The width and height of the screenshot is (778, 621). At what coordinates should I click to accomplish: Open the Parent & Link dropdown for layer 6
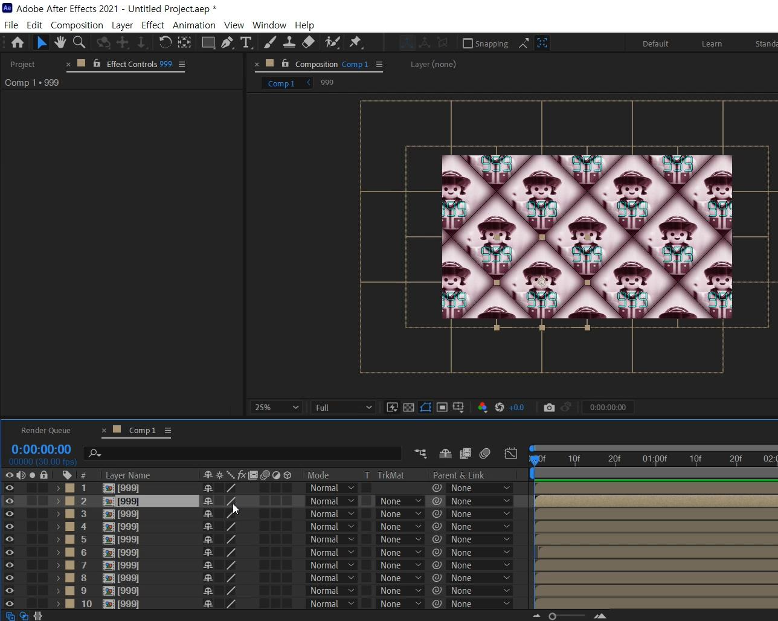pos(480,553)
